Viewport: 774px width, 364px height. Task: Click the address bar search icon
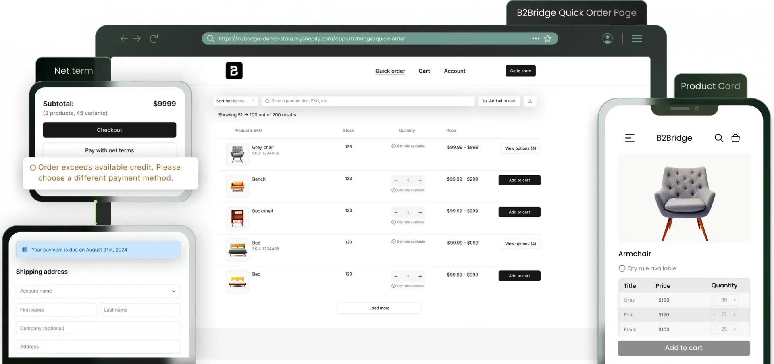click(210, 38)
